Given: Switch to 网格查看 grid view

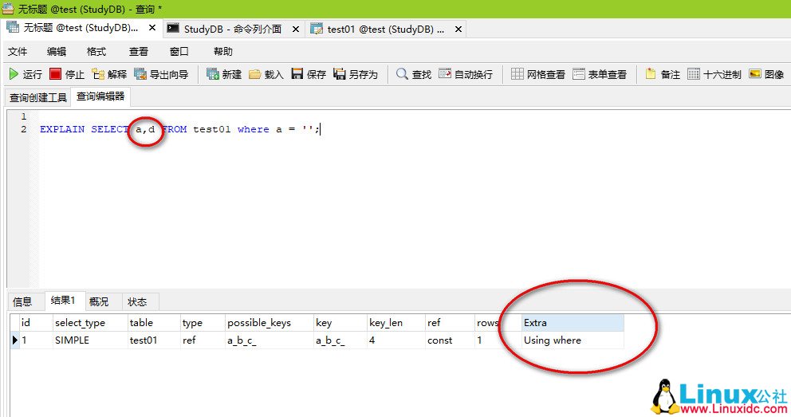Looking at the screenshot, I should [538, 75].
